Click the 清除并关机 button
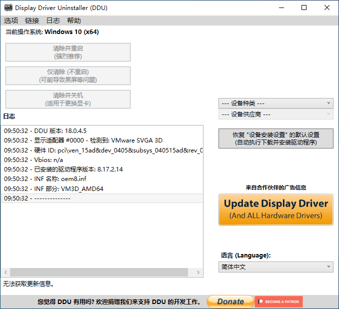 (68, 99)
